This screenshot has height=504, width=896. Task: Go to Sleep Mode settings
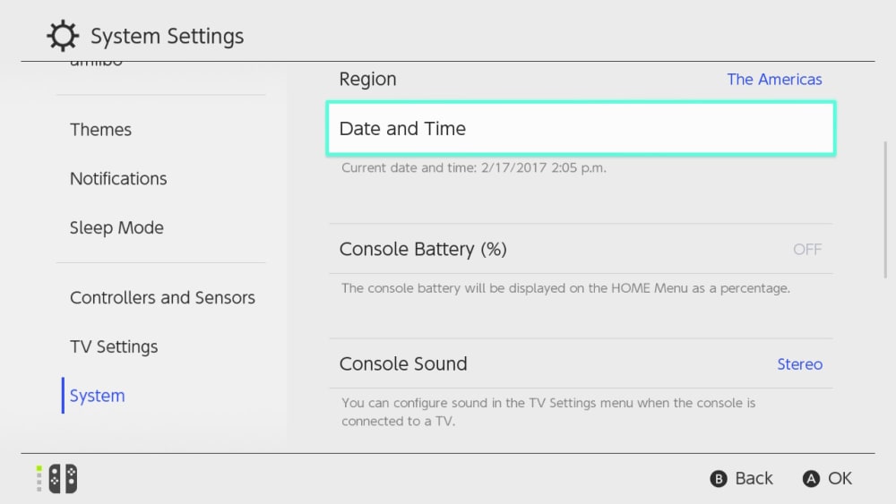click(x=116, y=227)
